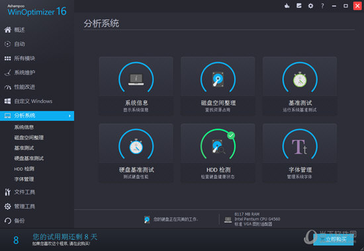The width and height of the screenshot is (364, 251).
Task: Launch 字体管理 Tt font tile icon
Action: (299, 147)
